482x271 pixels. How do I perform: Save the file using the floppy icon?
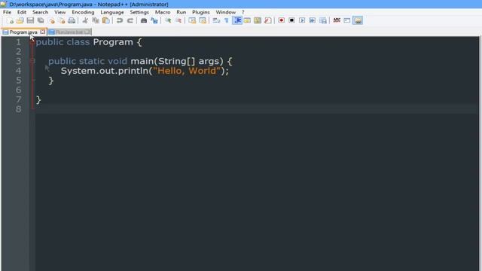[x=30, y=20]
